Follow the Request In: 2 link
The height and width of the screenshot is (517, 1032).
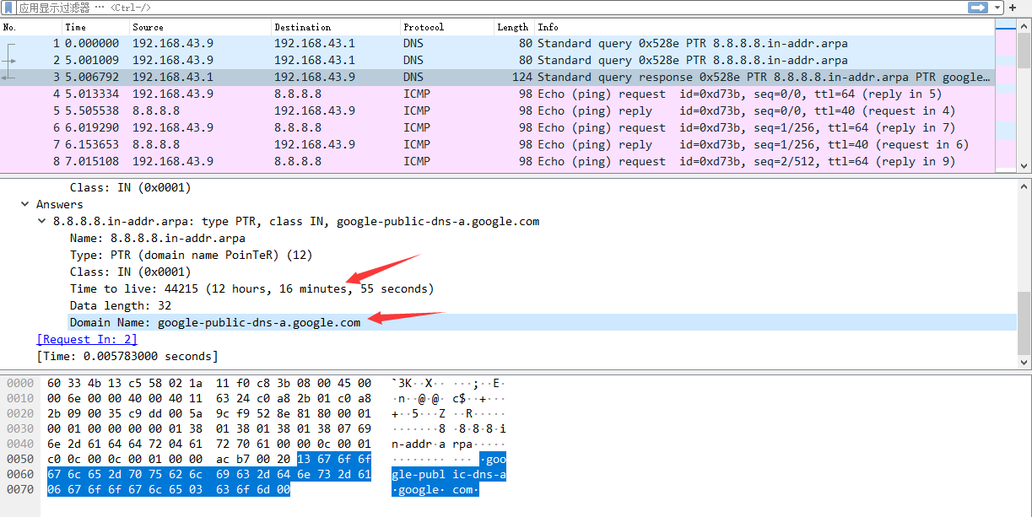coord(87,339)
